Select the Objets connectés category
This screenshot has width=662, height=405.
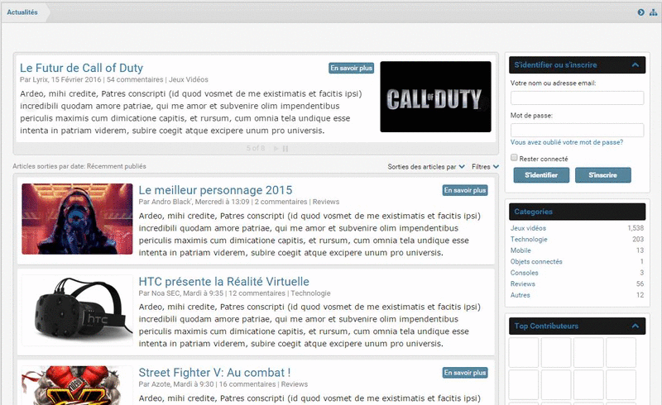point(536,261)
